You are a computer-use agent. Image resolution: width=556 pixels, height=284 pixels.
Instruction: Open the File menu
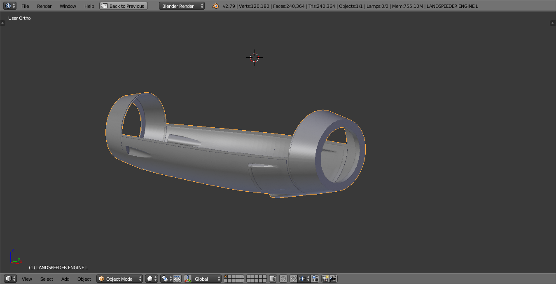[x=25, y=6]
